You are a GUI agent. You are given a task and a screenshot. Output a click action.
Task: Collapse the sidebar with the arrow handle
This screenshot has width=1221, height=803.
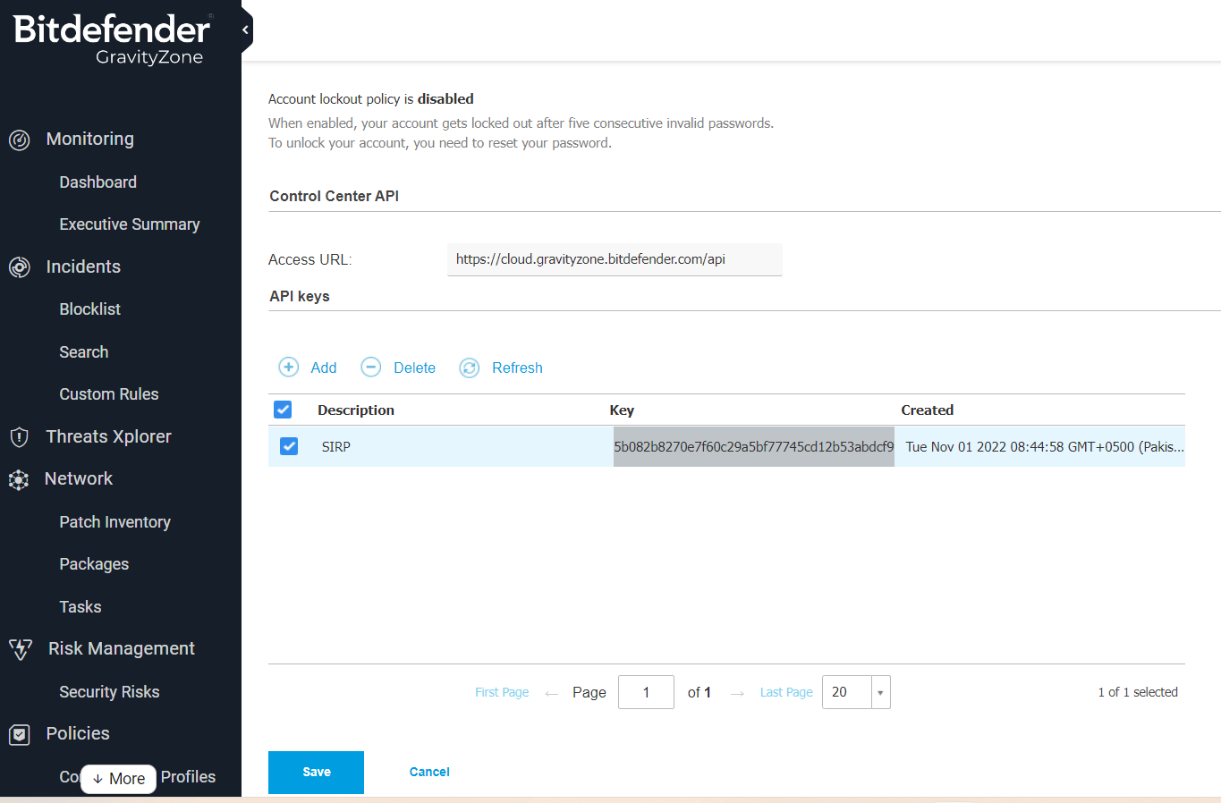click(x=246, y=30)
